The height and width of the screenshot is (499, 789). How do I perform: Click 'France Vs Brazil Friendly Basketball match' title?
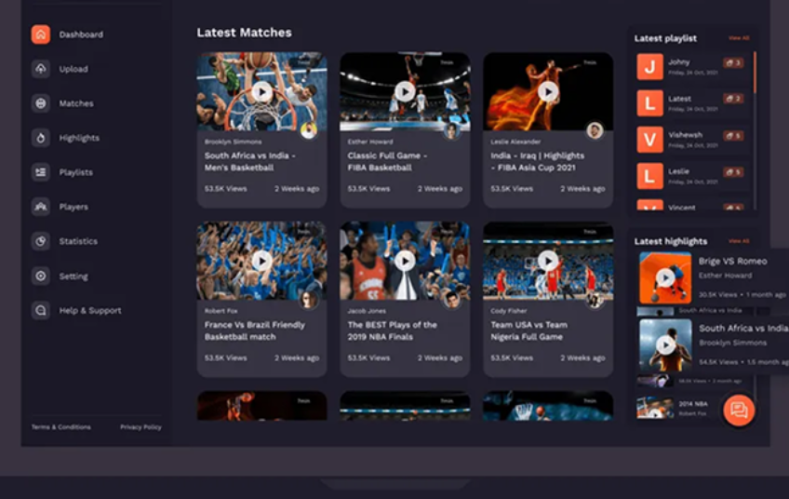point(255,330)
